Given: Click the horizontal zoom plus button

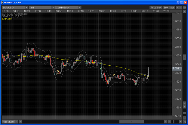Looking at the screenshot, I should coord(180,122).
